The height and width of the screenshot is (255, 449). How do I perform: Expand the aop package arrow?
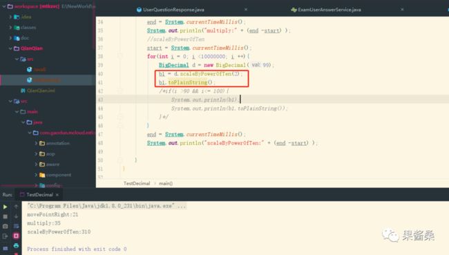pyautogui.click(x=36, y=154)
